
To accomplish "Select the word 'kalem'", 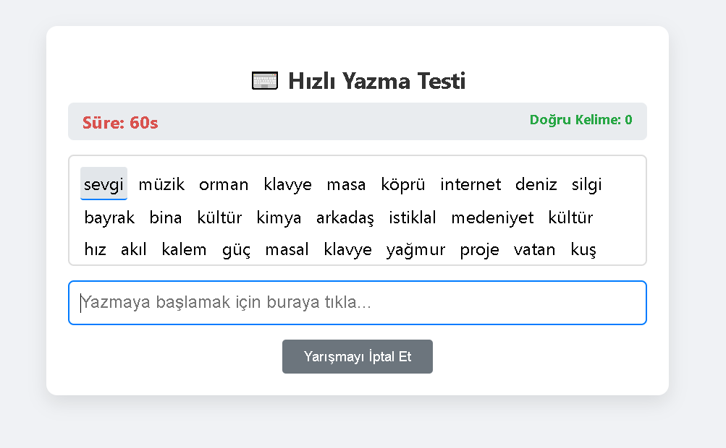I will tap(184, 250).
